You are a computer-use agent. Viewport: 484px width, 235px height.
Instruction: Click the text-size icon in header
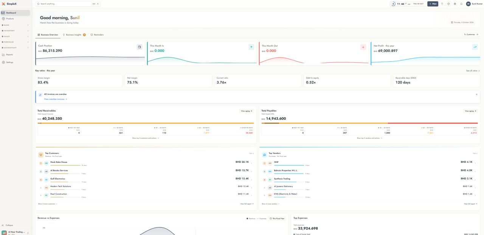(x=442, y=4)
